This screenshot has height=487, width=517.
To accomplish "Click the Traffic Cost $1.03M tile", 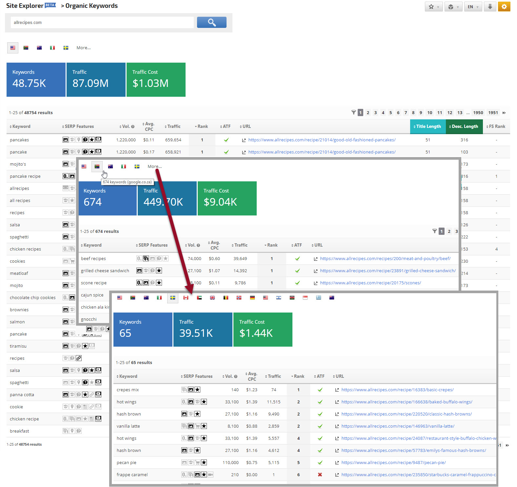I will pyautogui.click(x=156, y=80).
